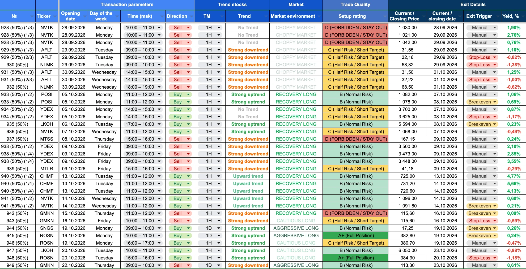Click row number cell 942 (50%)

(18, 213)
